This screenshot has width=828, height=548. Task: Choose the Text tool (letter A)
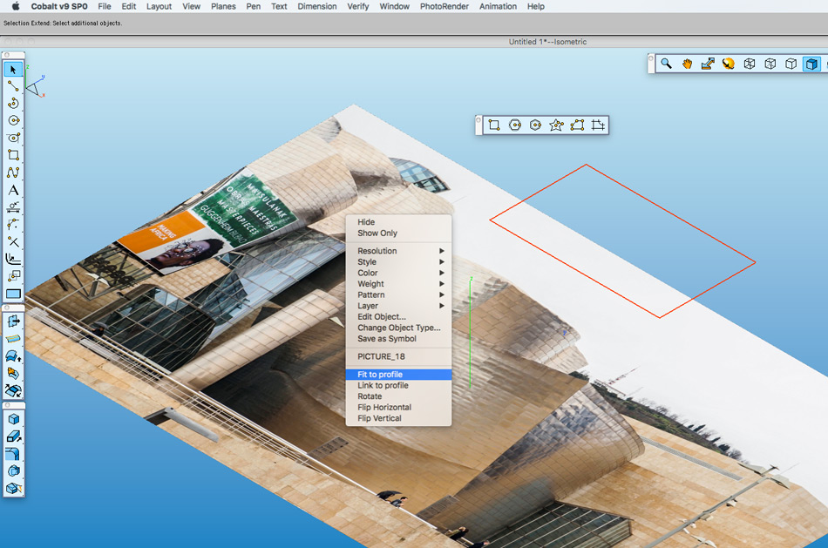(13, 190)
